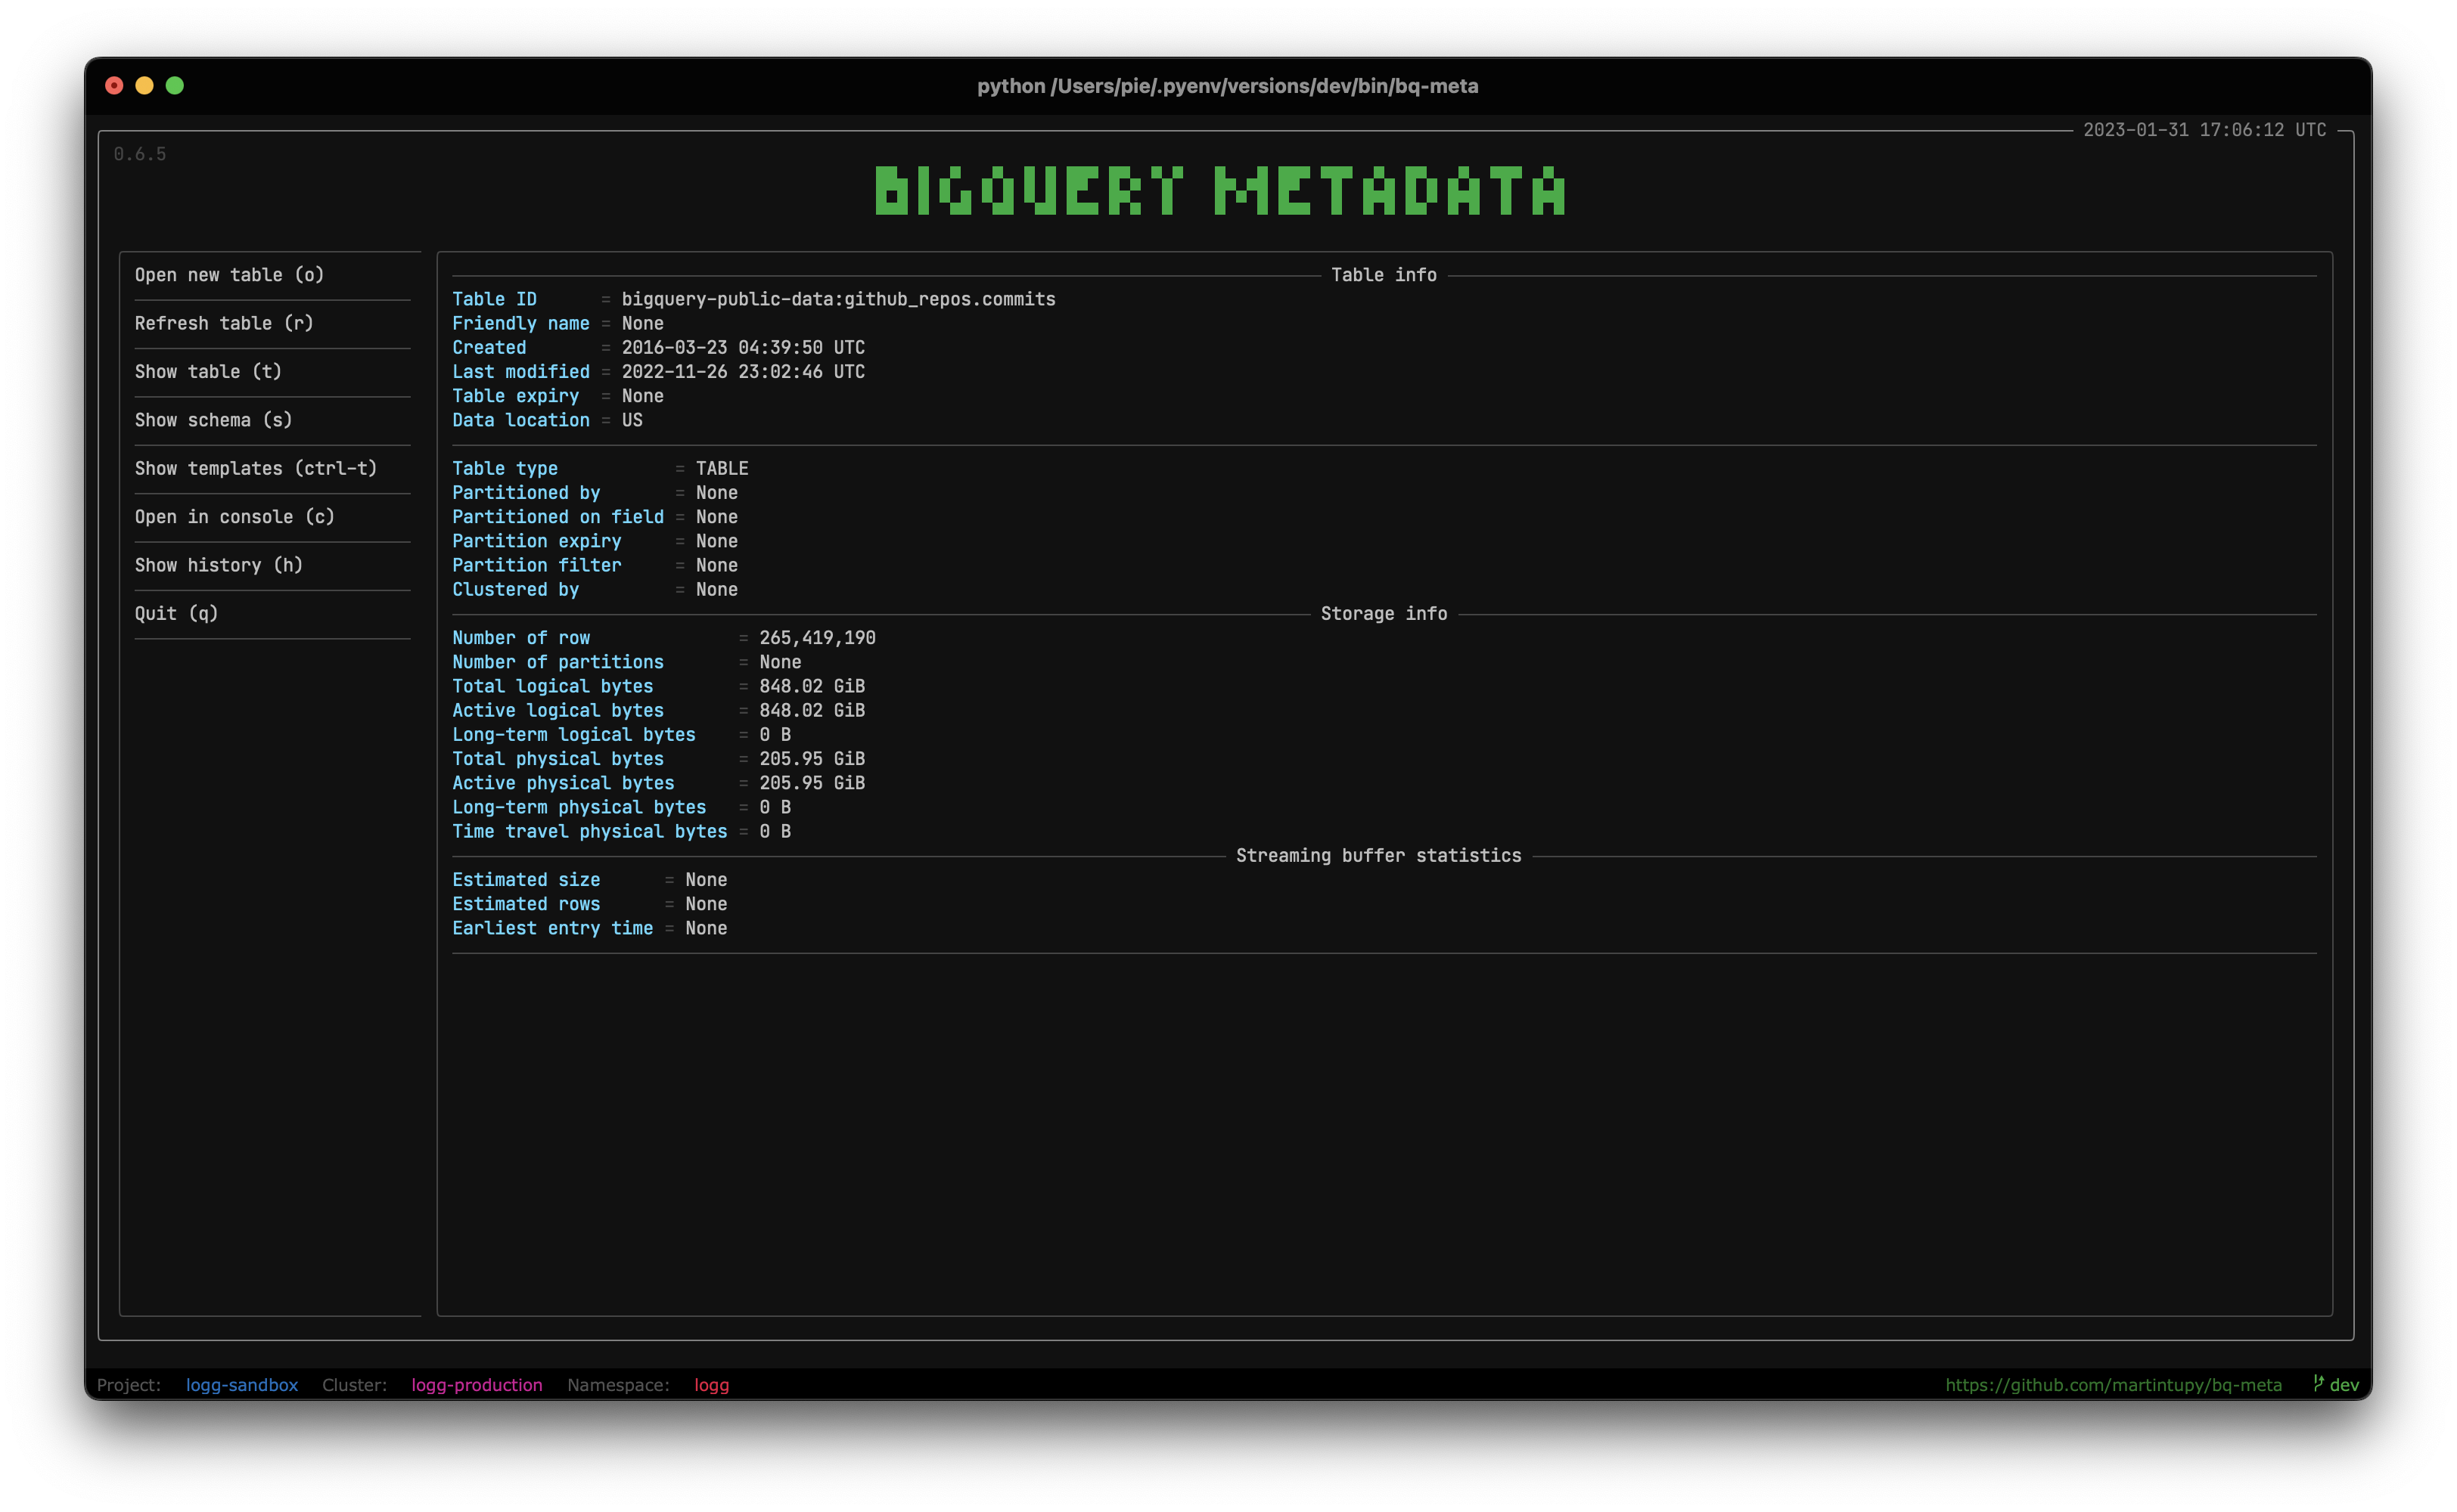This screenshot has height=1512, width=2457.
Task: Click the Number of partitions label
Action: click(558, 662)
